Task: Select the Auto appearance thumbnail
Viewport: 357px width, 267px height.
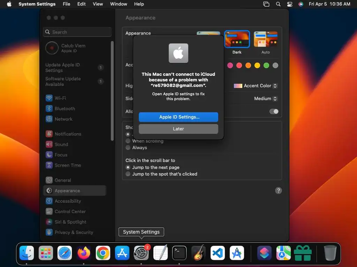Action: [265, 39]
